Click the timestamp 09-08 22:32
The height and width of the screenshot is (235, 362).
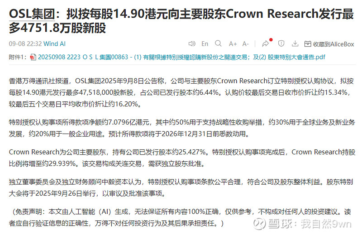click(25, 43)
